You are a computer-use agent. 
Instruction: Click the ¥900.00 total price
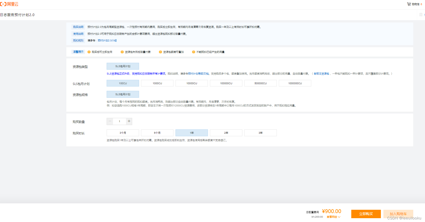coord(332,211)
